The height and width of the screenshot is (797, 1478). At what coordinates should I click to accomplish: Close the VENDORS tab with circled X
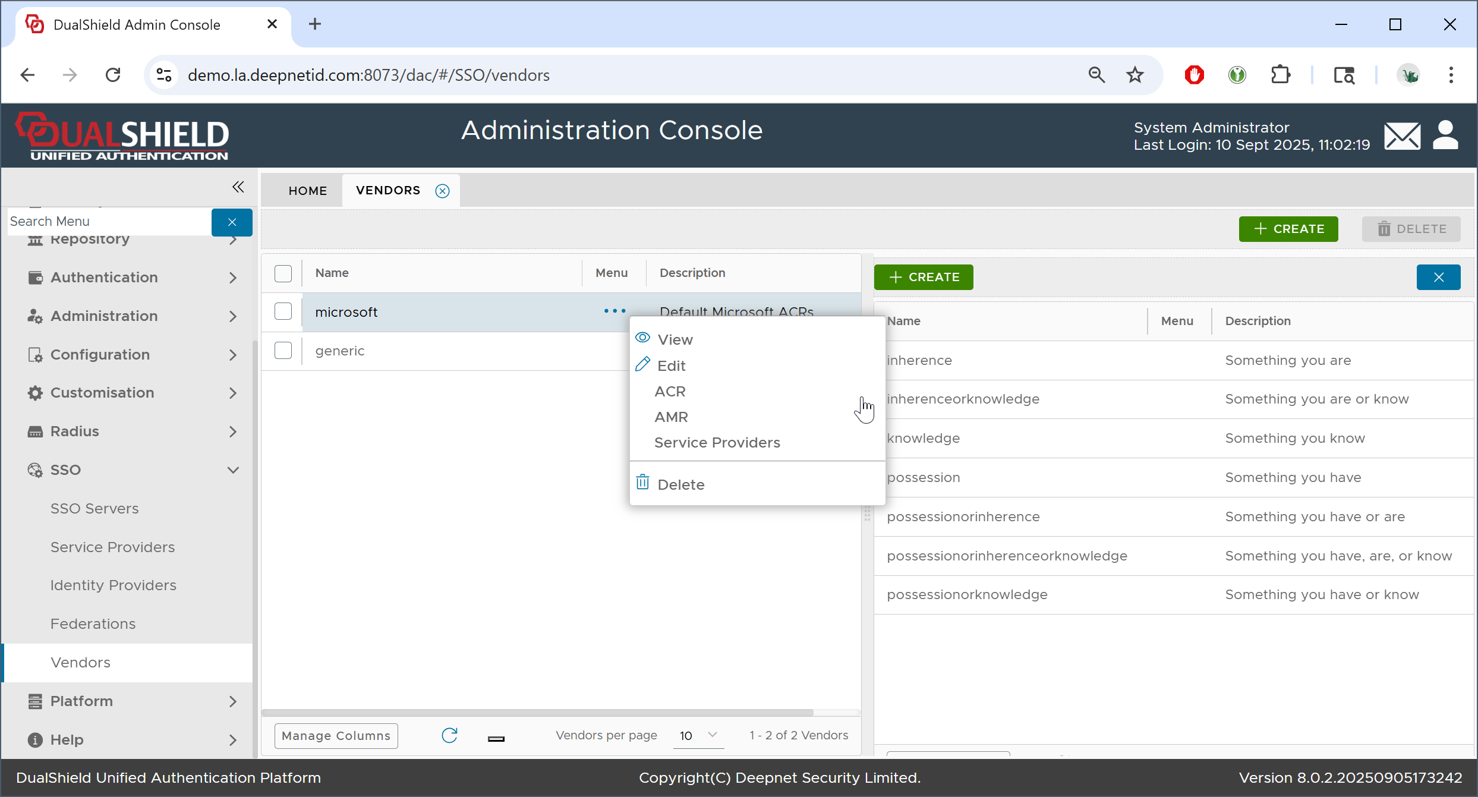tap(442, 191)
